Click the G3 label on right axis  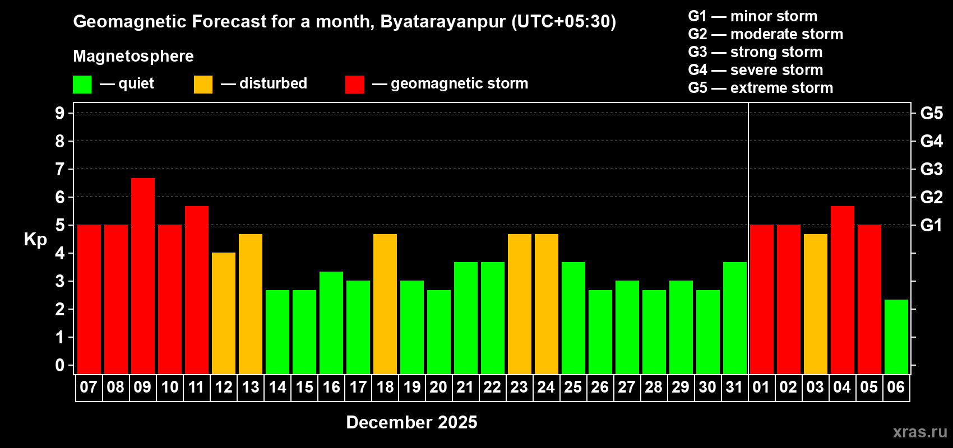(932, 169)
